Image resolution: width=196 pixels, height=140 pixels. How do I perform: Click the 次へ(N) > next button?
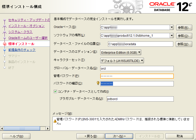[119, 136]
